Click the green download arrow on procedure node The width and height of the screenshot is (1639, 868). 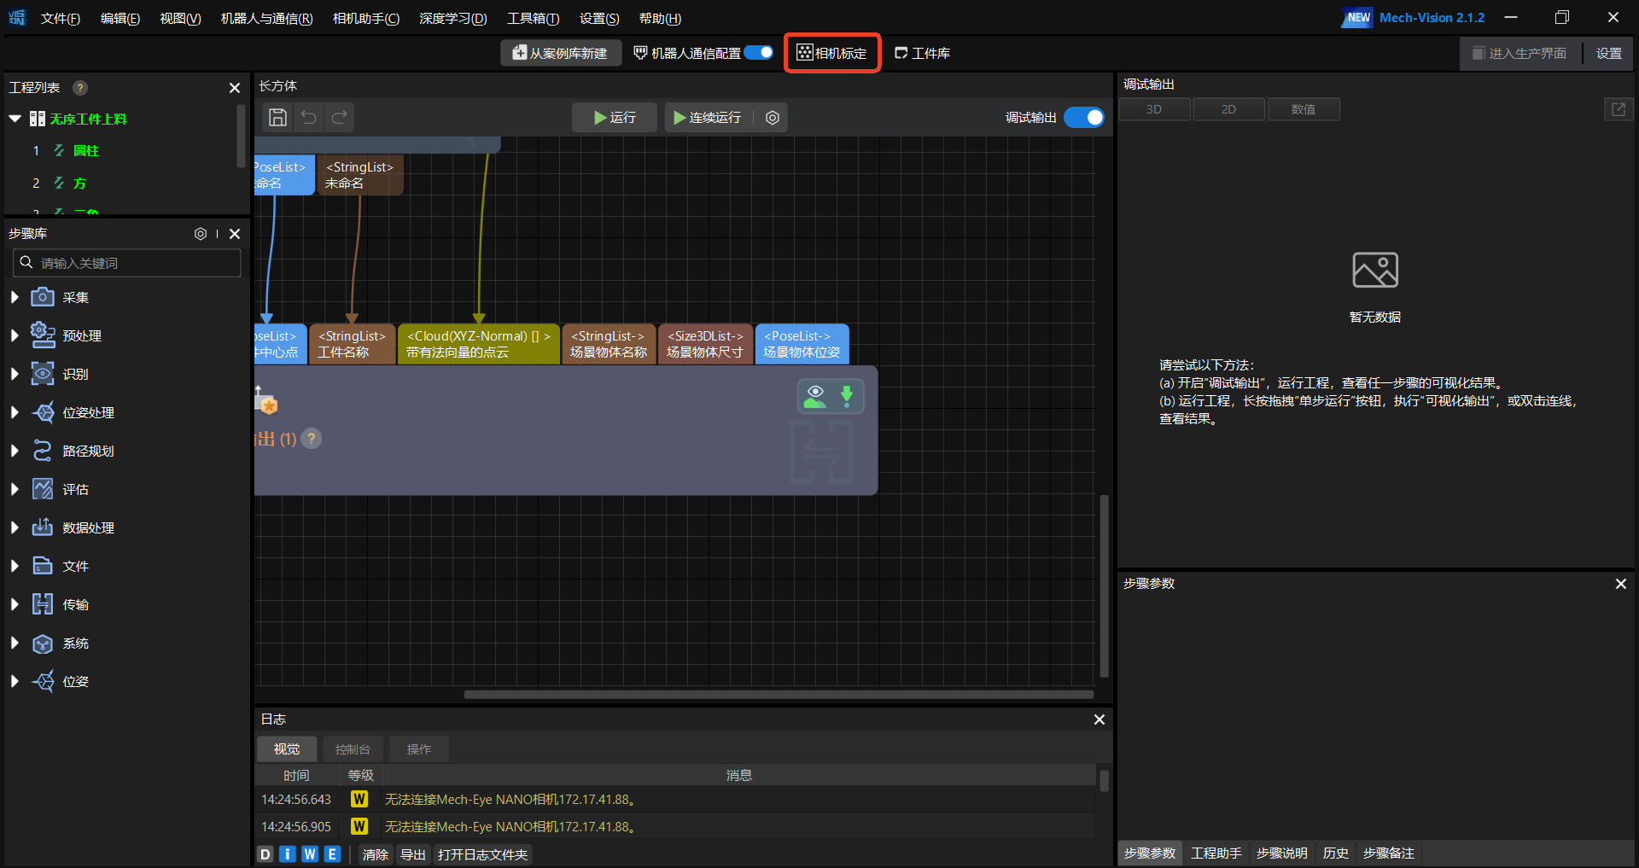(847, 396)
